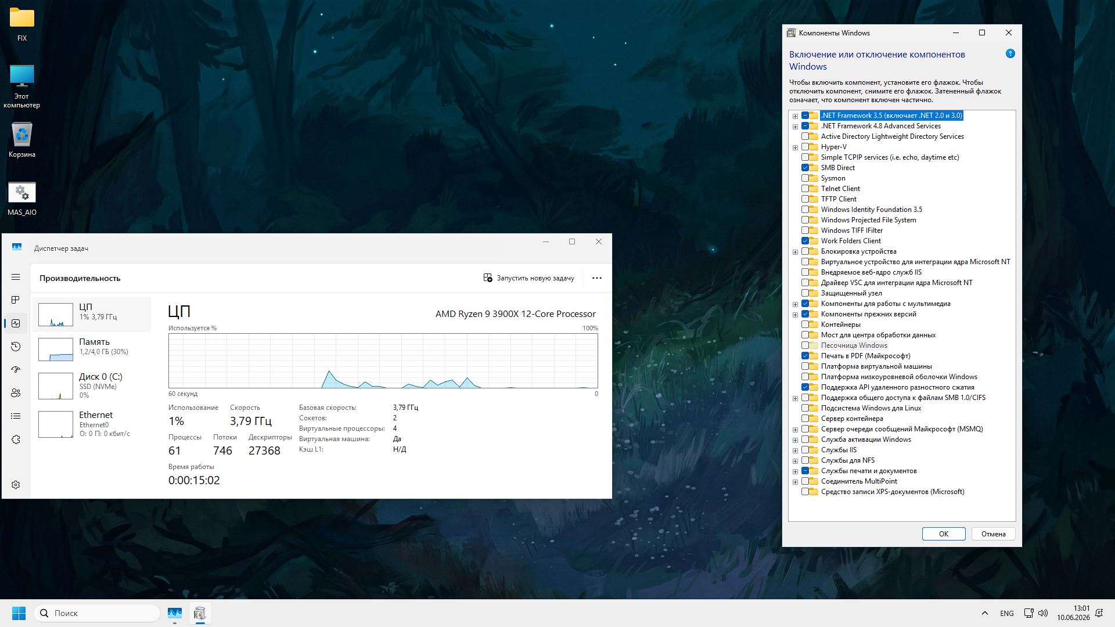Expand Компоненты для работы с мультимедиа node
The height and width of the screenshot is (627, 1115).
(795, 304)
